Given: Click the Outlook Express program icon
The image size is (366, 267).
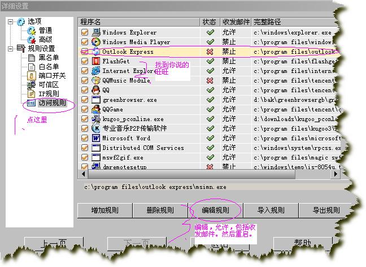Looking at the screenshot, I should 96,51.
